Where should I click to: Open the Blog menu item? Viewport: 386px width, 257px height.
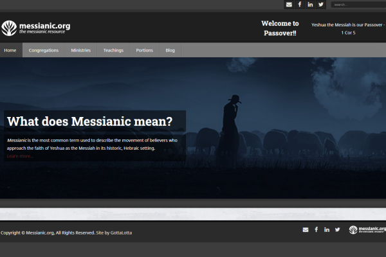170,50
